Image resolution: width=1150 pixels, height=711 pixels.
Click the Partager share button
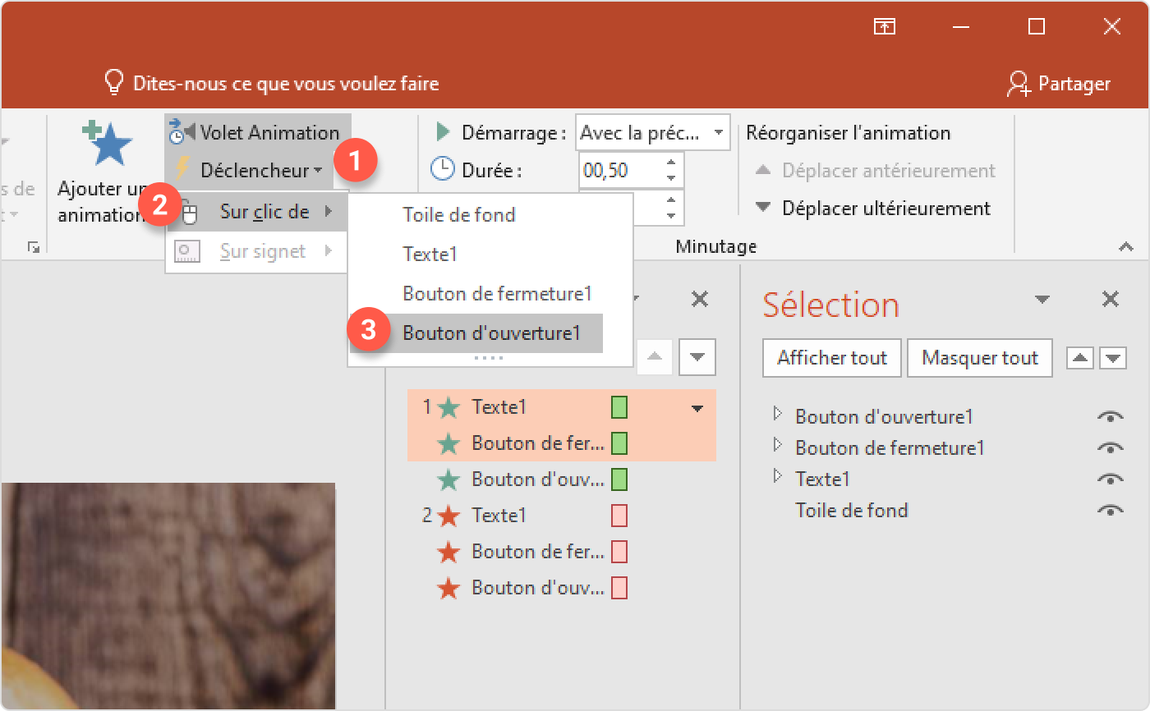coord(1058,83)
